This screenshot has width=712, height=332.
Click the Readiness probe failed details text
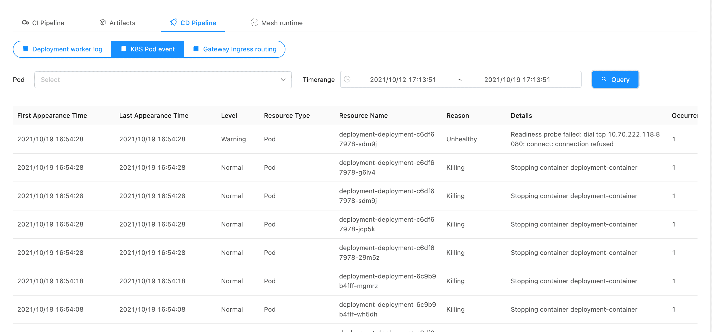(x=585, y=139)
